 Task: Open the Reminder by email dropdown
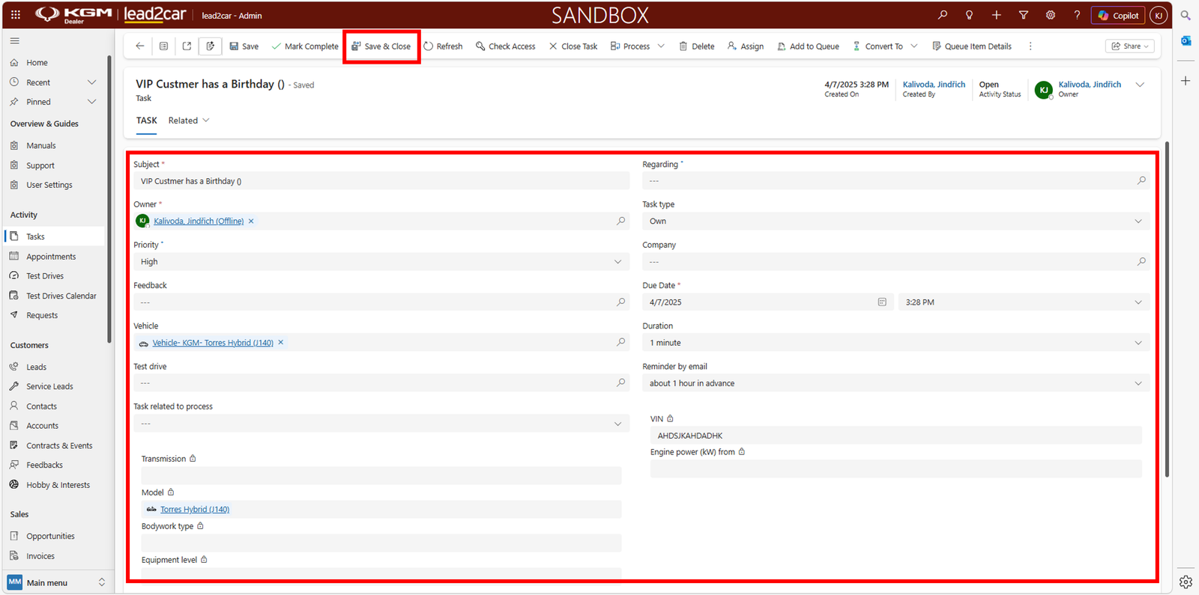click(1138, 383)
